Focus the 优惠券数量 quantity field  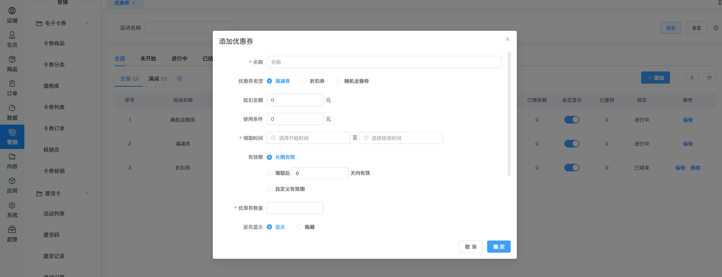pos(295,208)
